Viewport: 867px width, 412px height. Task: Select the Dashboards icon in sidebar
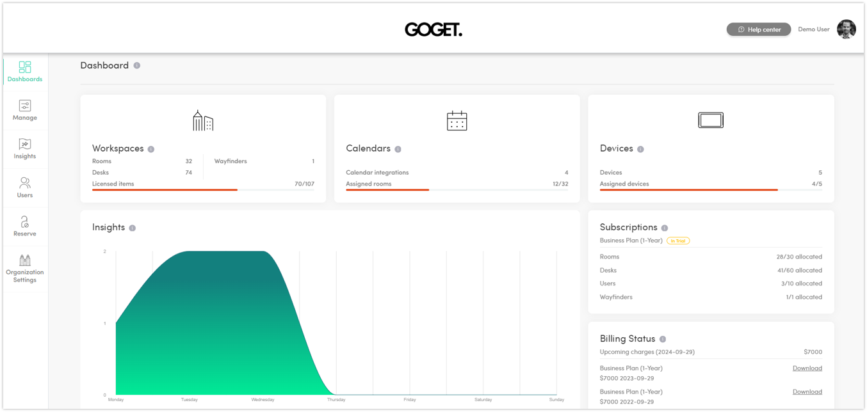click(24, 67)
